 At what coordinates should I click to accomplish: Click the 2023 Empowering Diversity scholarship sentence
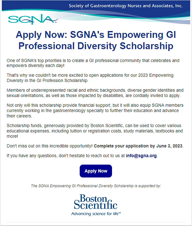pos(90,78)
